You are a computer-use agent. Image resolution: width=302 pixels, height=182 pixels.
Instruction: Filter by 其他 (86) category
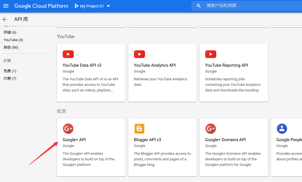pyautogui.click(x=11, y=47)
